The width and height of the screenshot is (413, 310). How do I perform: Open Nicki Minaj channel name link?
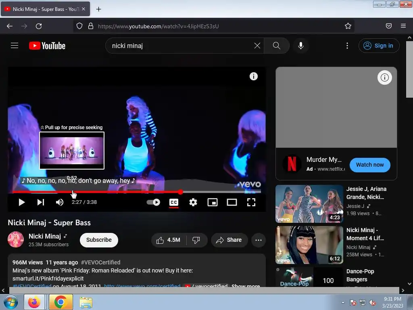(45, 236)
